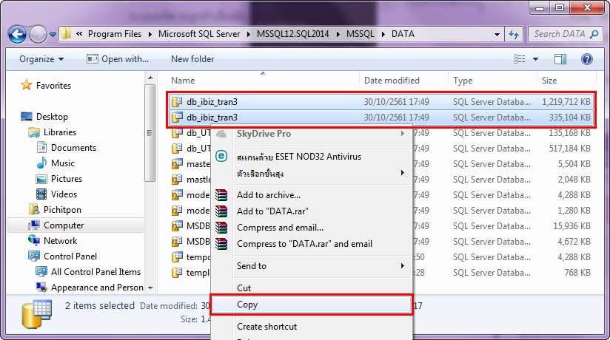This screenshot has width=610, height=340.
Task: Click the search magnifier icon
Action: click(x=594, y=34)
